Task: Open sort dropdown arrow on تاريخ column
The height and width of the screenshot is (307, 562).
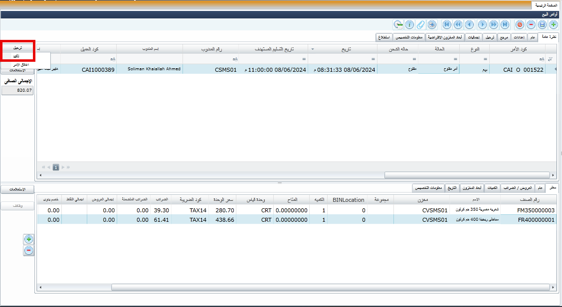Action: tap(312, 49)
